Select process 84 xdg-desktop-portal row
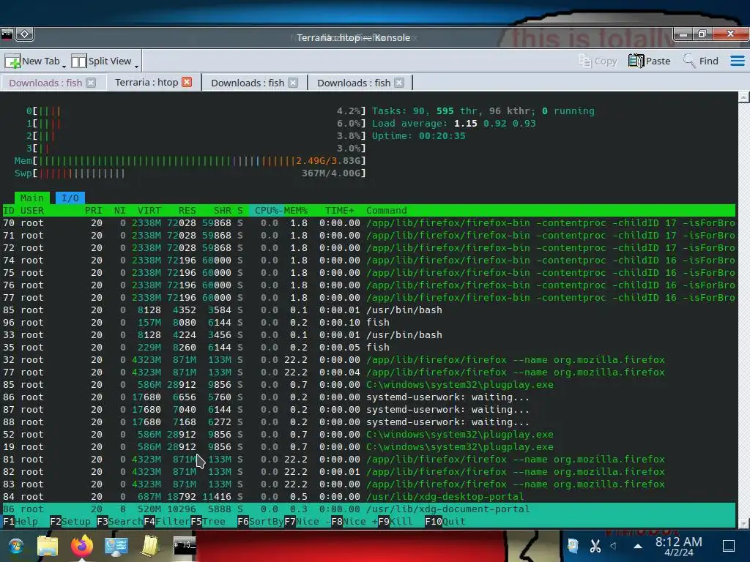This screenshot has height=562, width=750. [369, 497]
